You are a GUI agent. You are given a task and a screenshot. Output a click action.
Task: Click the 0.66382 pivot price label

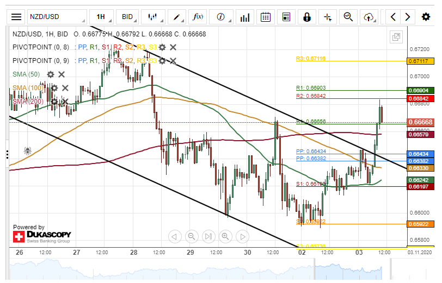click(x=420, y=161)
